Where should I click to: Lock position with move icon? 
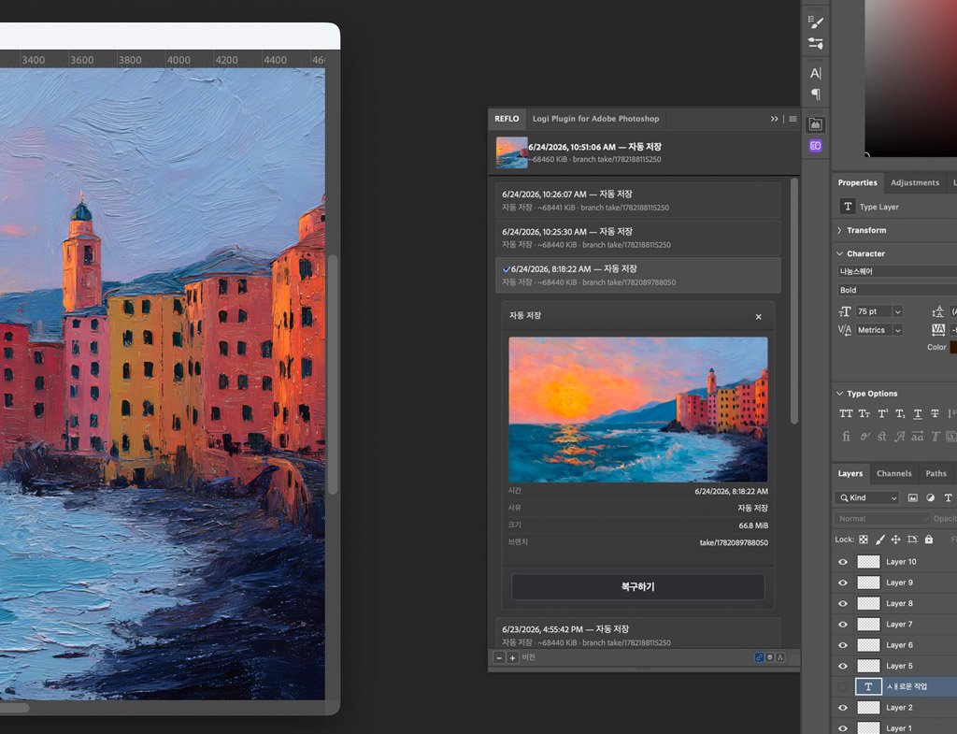(x=895, y=540)
